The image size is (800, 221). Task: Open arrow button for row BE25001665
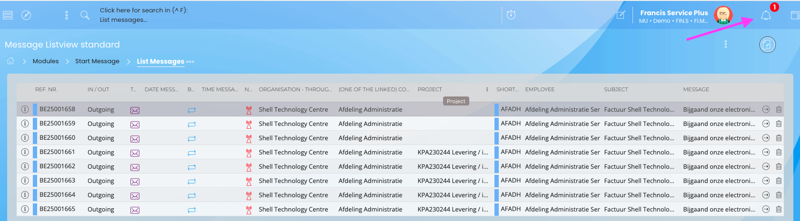click(766, 209)
